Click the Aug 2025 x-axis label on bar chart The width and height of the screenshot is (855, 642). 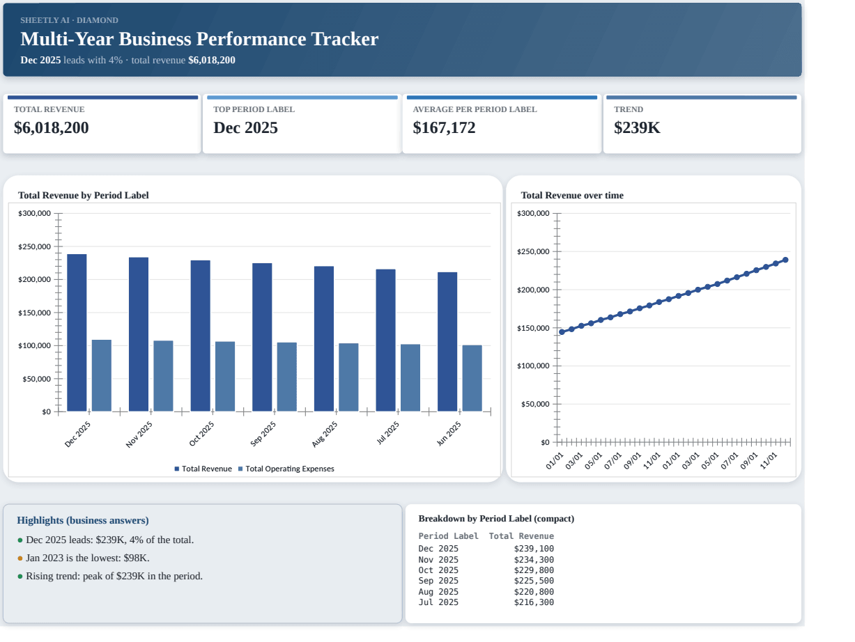325,434
